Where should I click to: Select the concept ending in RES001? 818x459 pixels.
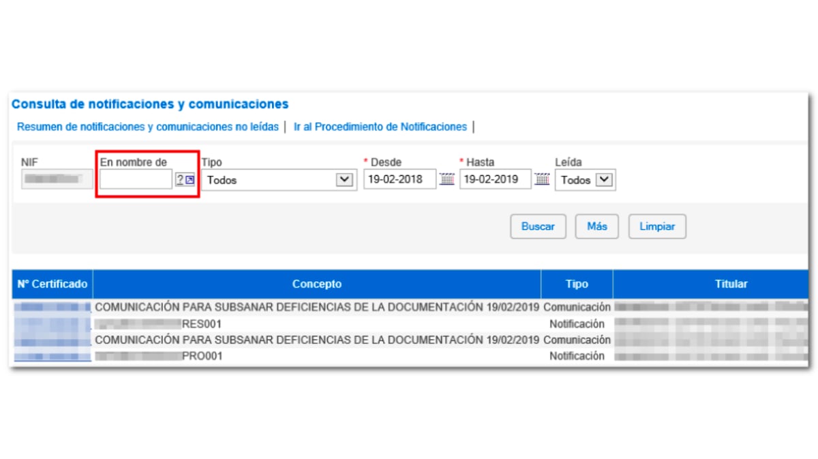click(158, 323)
